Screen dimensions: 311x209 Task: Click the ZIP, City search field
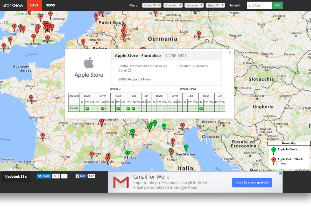(259, 5)
